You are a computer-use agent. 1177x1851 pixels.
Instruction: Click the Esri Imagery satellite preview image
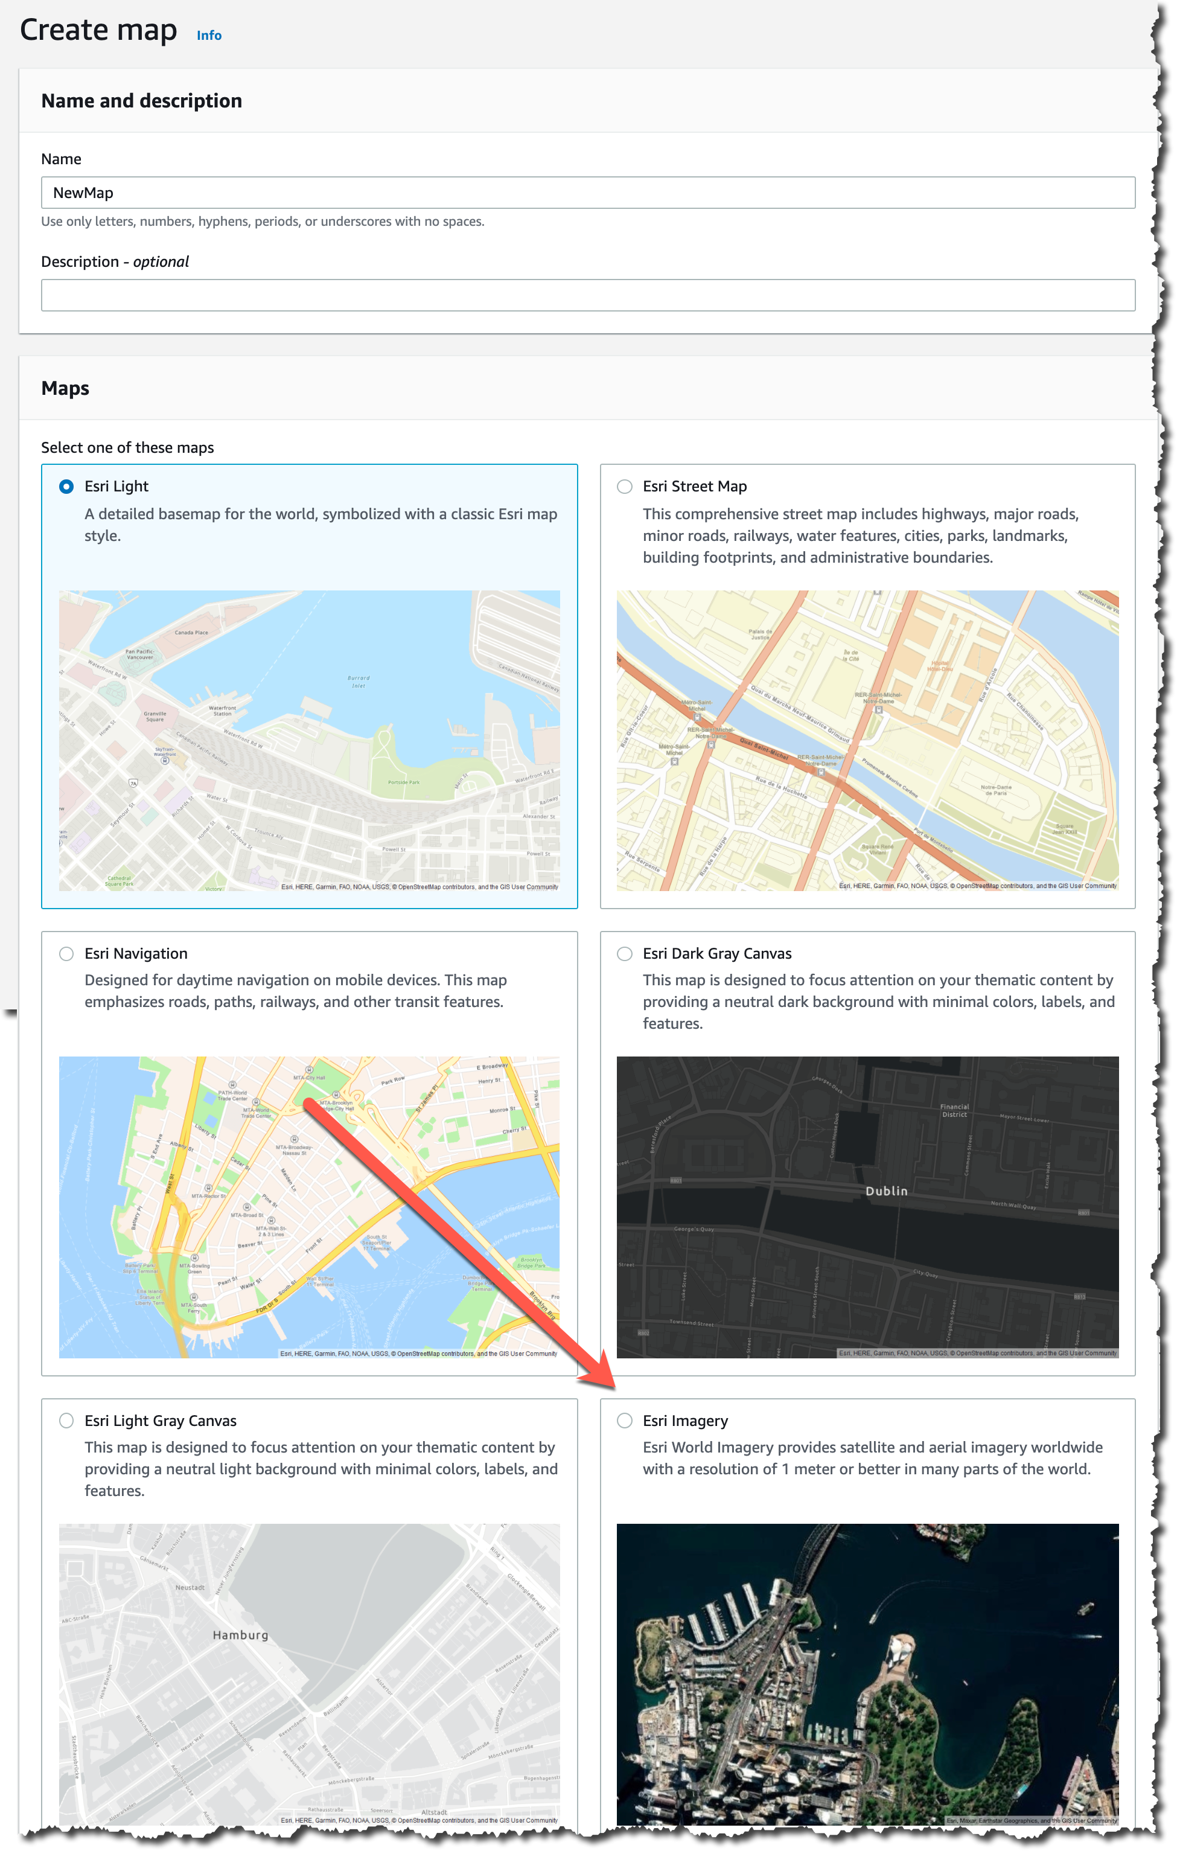tap(867, 1674)
